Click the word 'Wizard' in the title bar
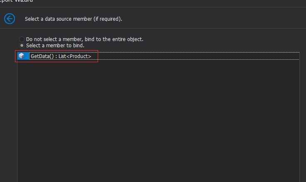The image size is (306, 182). point(23,1)
